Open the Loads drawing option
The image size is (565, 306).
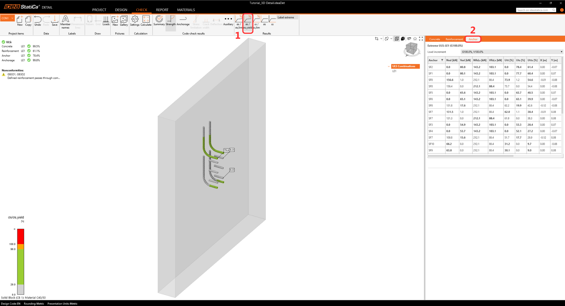pos(106,21)
